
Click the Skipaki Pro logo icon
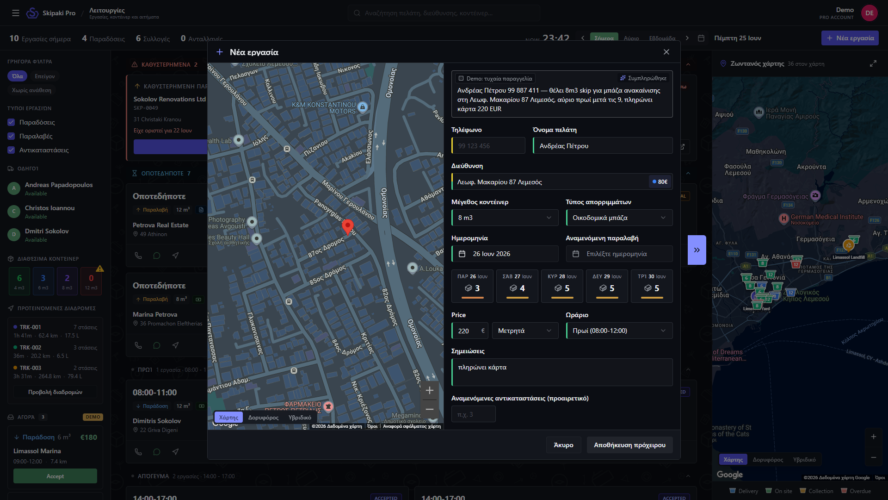[x=32, y=13]
